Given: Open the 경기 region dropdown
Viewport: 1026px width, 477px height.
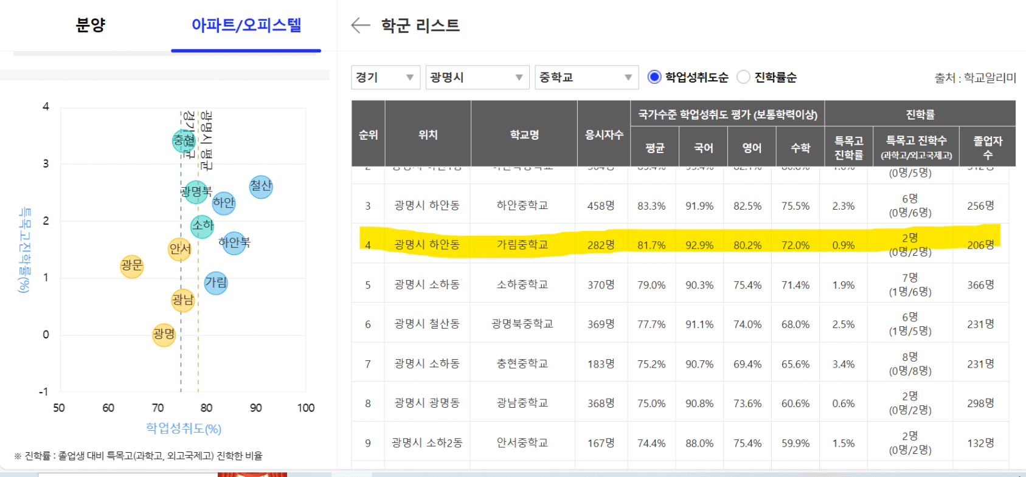Looking at the screenshot, I should pyautogui.click(x=386, y=77).
